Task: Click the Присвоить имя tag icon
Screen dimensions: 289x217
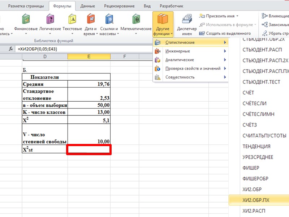Action: 202,16
